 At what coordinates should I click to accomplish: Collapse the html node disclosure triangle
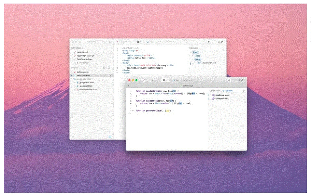coord(191,52)
